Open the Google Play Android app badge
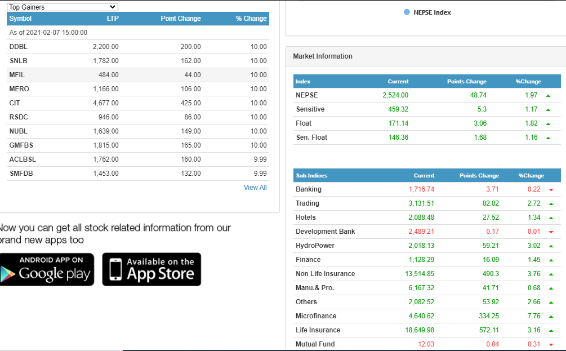Image resolution: width=566 pixels, height=351 pixels. [x=47, y=269]
